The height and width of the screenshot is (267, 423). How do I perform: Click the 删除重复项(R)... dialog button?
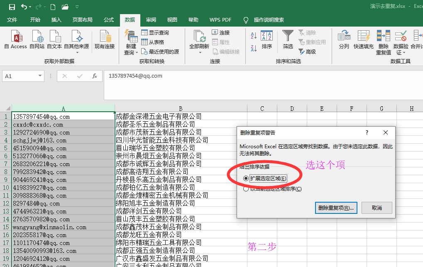coord(336,208)
